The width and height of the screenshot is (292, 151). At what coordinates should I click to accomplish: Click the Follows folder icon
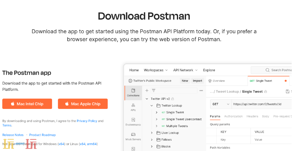159,140
